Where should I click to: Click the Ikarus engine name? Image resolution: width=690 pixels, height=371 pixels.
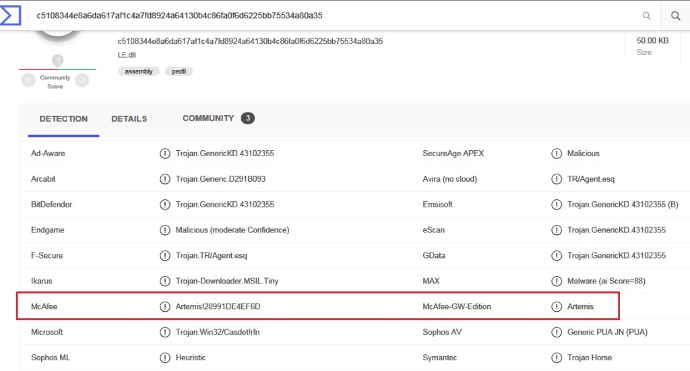(41, 281)
